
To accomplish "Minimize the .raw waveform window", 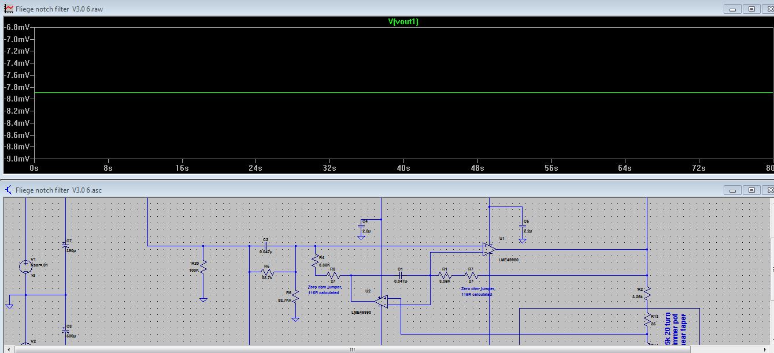I will (734, 9).
